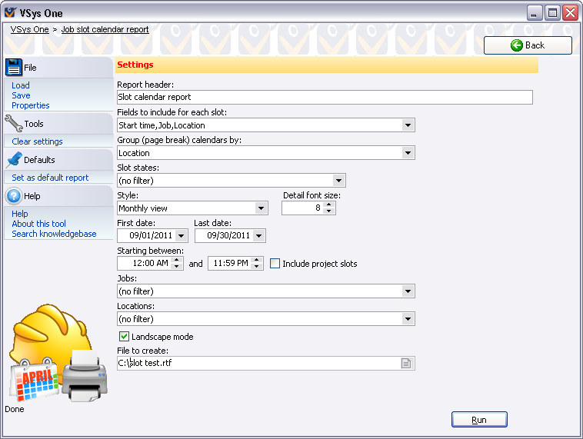Image resolution: width=583 pixels, height=439 pixels.
Task: Click Clear settings link
Action: [37, 141]
